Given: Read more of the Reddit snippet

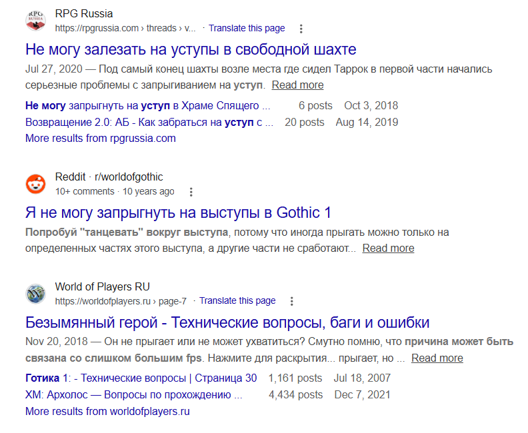Looking at the screenshot, I should click(x=388, y=248).
